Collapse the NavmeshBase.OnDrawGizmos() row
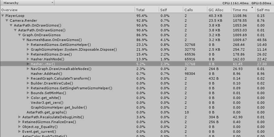The image size is (274, 137). (24, 40)
